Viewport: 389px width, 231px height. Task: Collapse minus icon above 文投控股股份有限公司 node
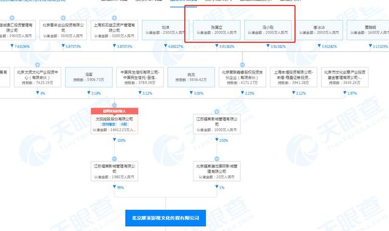point(114,105)
